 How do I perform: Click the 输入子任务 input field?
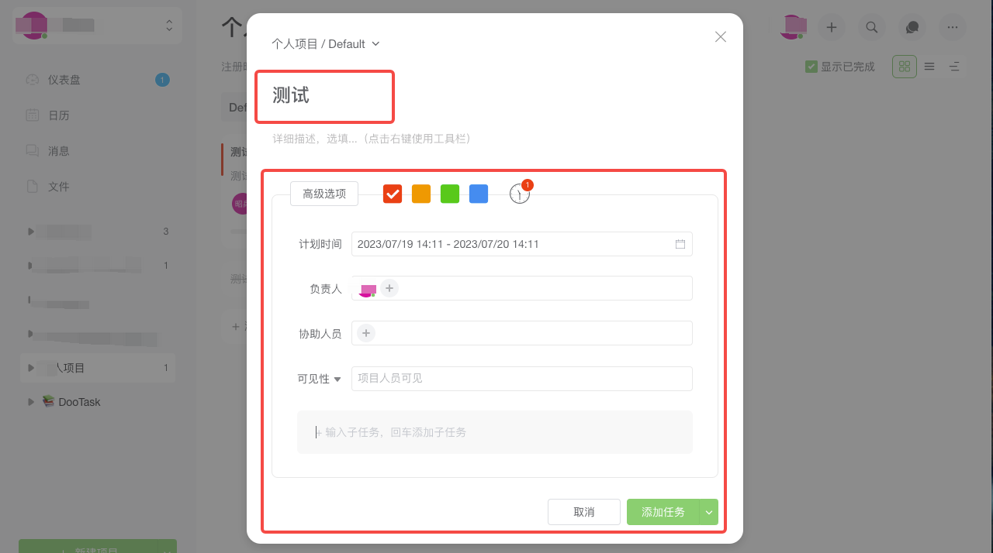[x=495, y=432]
